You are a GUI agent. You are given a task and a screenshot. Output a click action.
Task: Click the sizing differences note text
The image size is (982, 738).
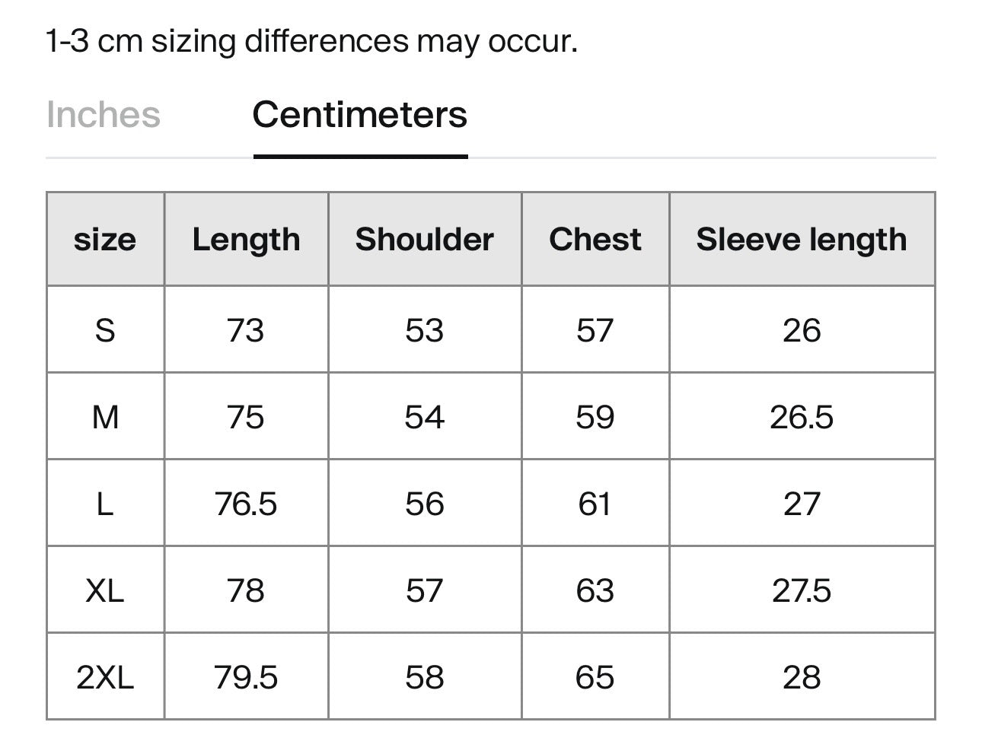pos(312,40)
